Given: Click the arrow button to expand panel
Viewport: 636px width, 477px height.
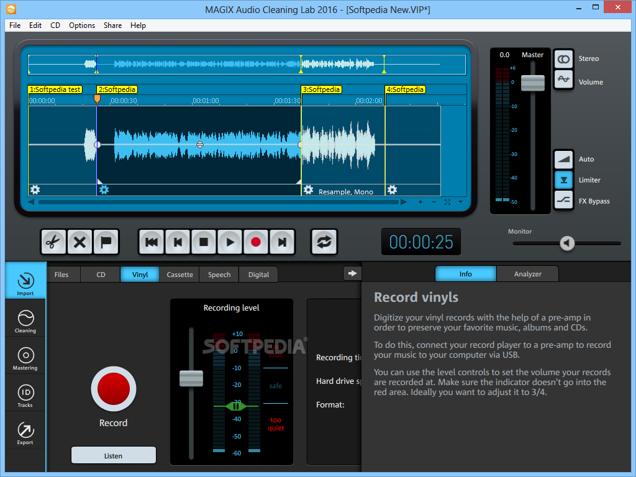Looking at the screenshot, I should [353, 273].
